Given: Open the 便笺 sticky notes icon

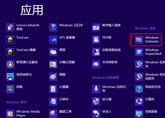Looking at the screenshot, I should 53,52.
